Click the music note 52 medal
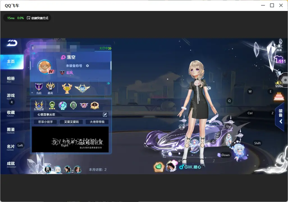Image resolution: width=288 pixels, height=202 pixels. pos(63,105)
